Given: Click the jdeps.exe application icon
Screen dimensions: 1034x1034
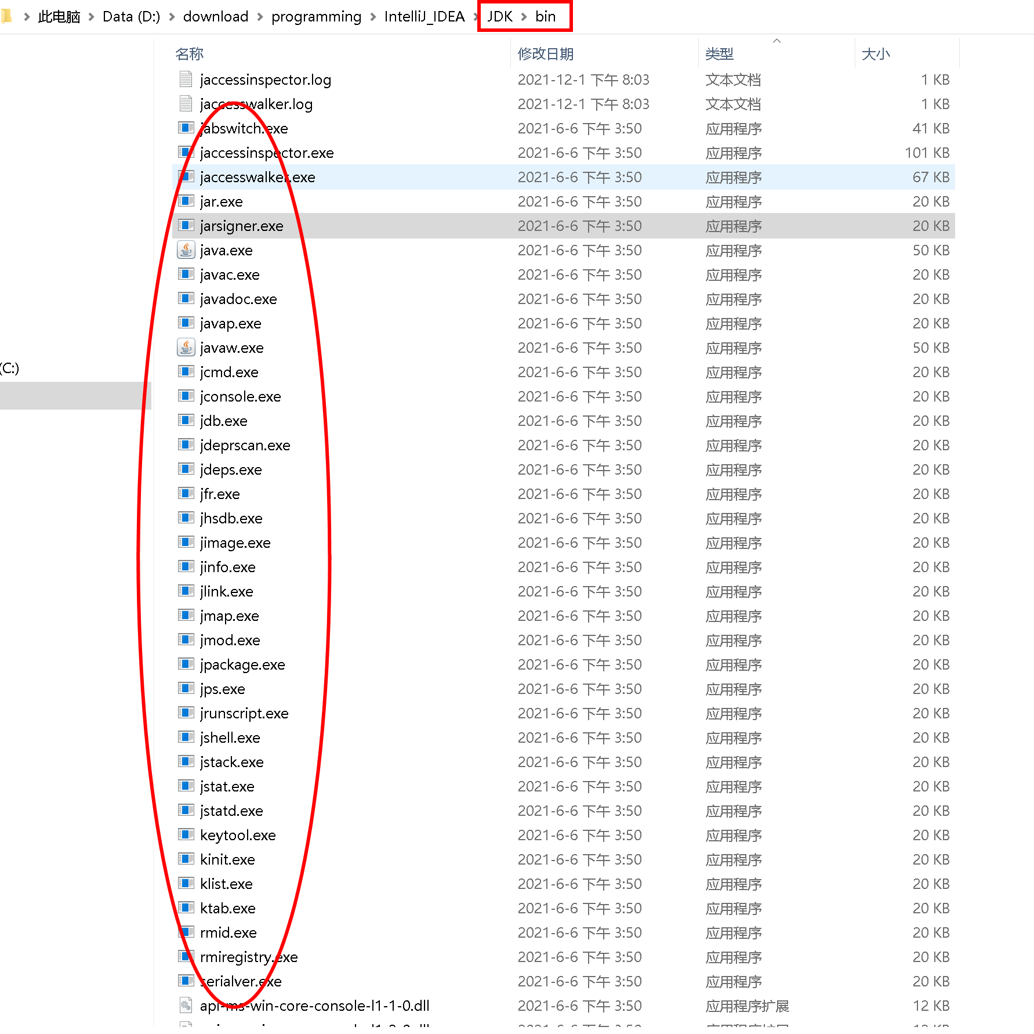Looking at the screenshot, I should click(186, 469).
